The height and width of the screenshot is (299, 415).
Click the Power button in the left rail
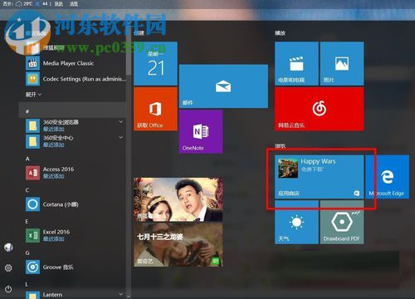tap(8, 289)
